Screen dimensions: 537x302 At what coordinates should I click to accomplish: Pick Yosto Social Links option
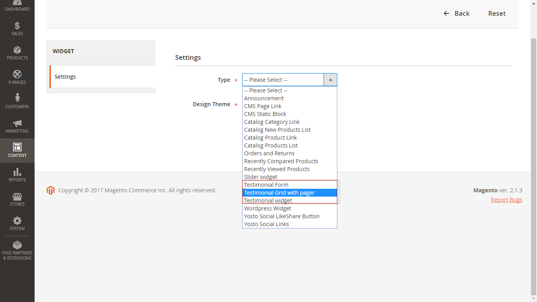[266, 224]
